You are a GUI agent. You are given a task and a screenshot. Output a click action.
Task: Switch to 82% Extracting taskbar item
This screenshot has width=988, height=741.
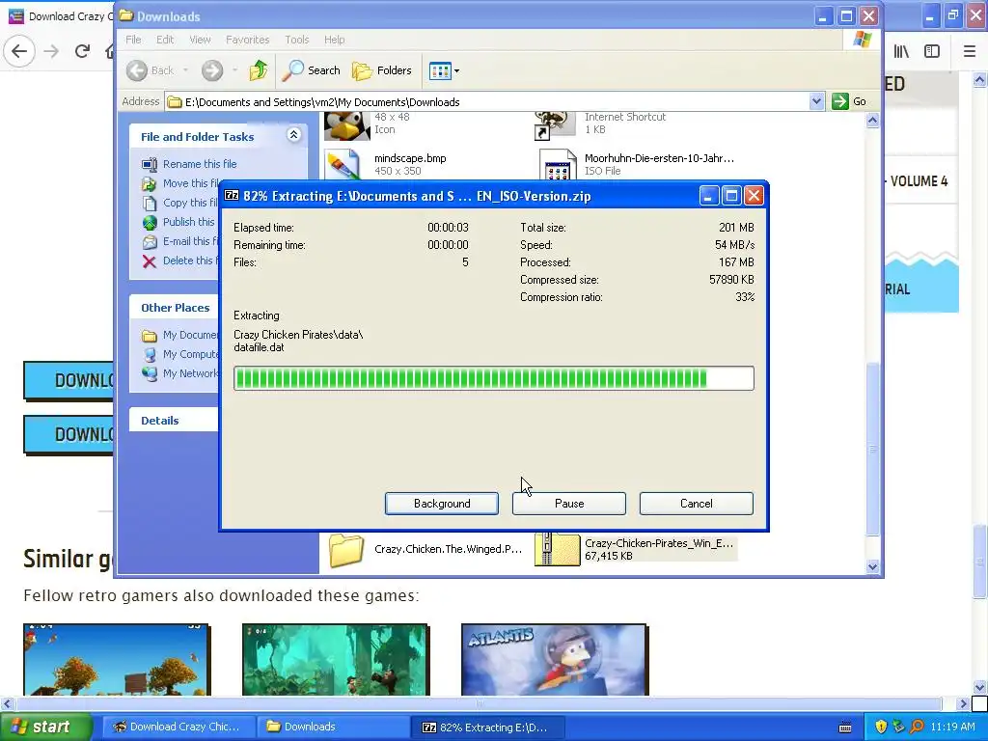point(487,727)
